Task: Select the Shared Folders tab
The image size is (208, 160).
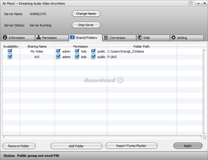Action: coord(86,38)
